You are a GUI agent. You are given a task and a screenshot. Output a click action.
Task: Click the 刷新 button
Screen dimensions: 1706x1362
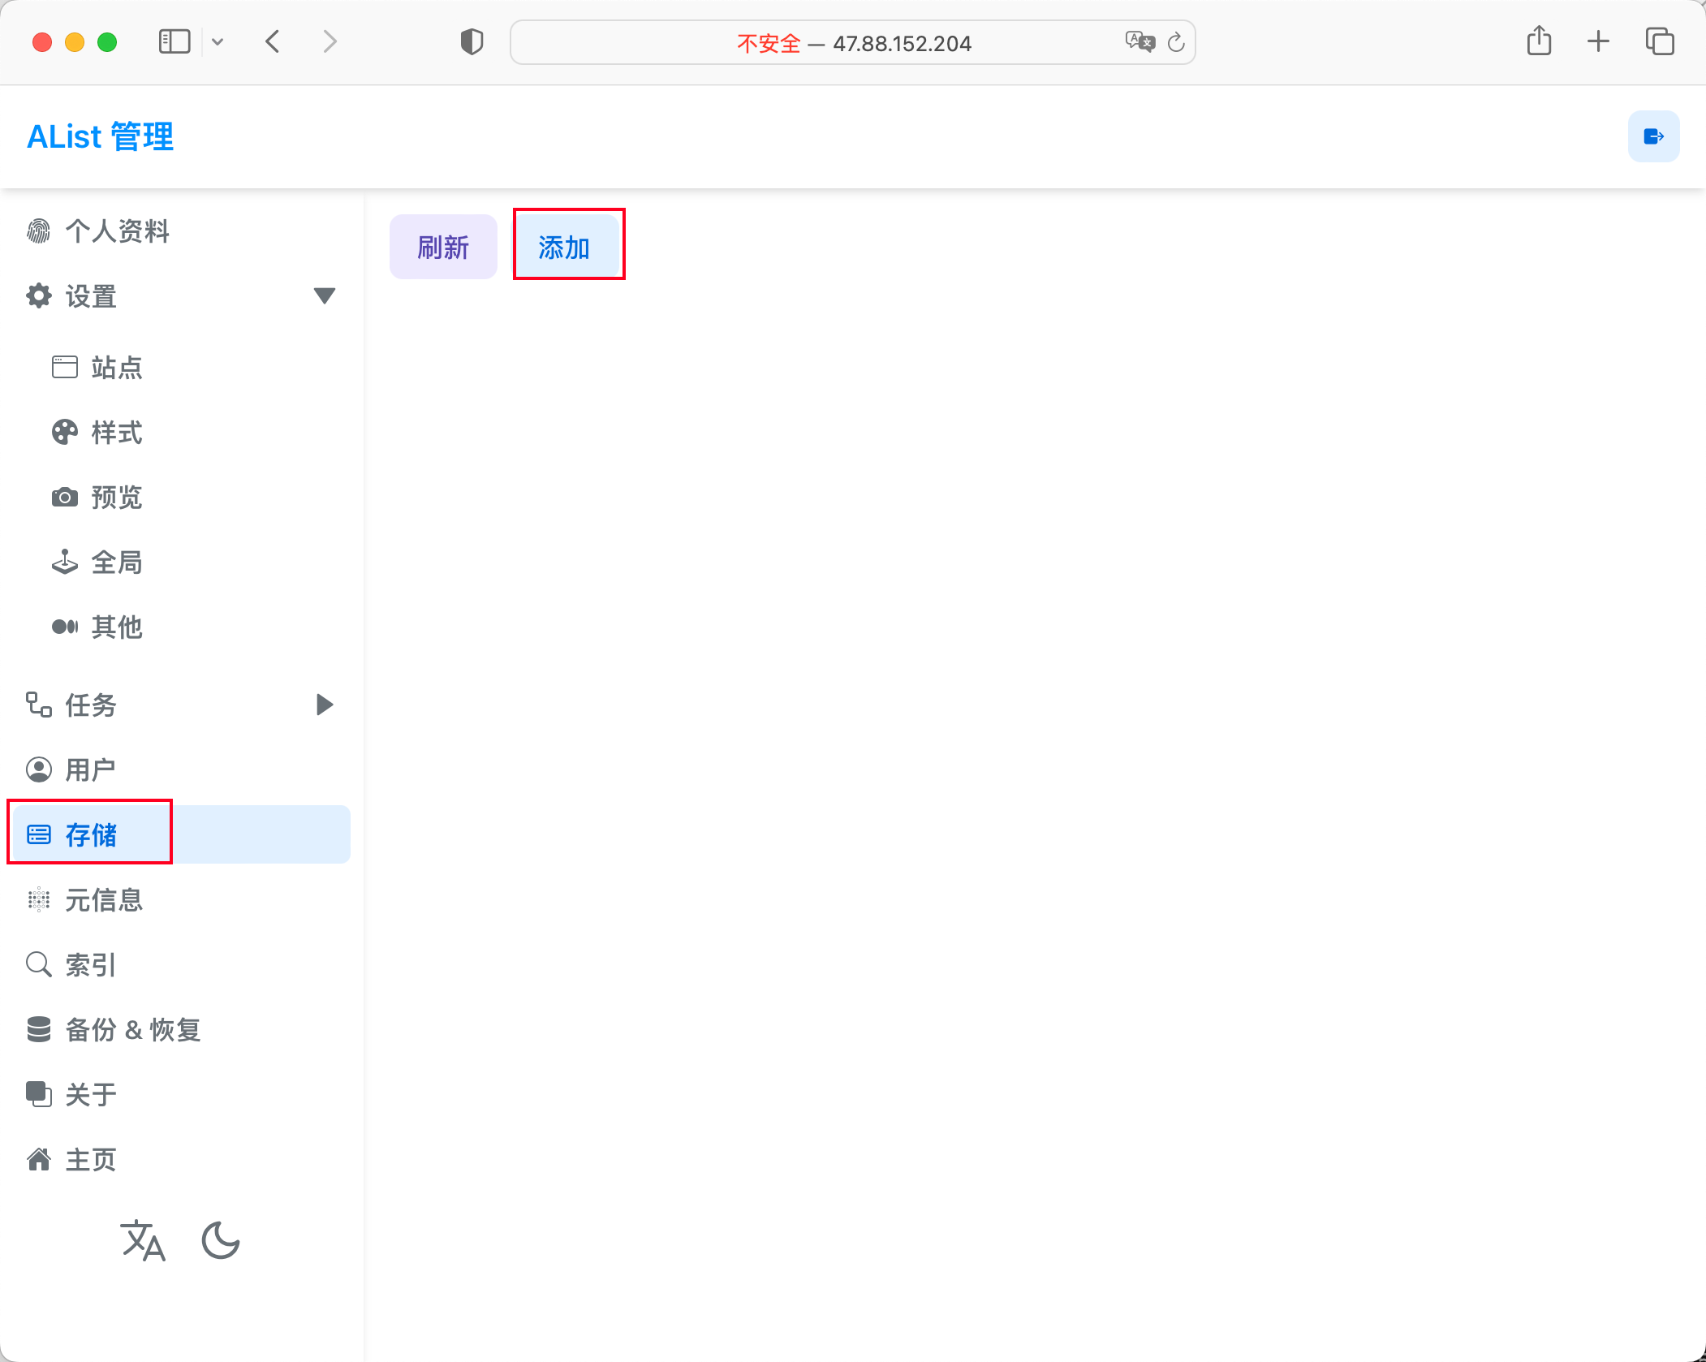(443, 247)
